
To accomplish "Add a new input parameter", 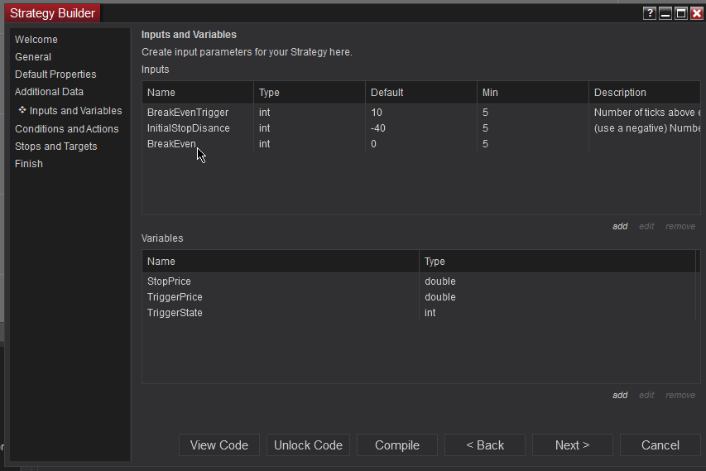I will tap(620, 227).
